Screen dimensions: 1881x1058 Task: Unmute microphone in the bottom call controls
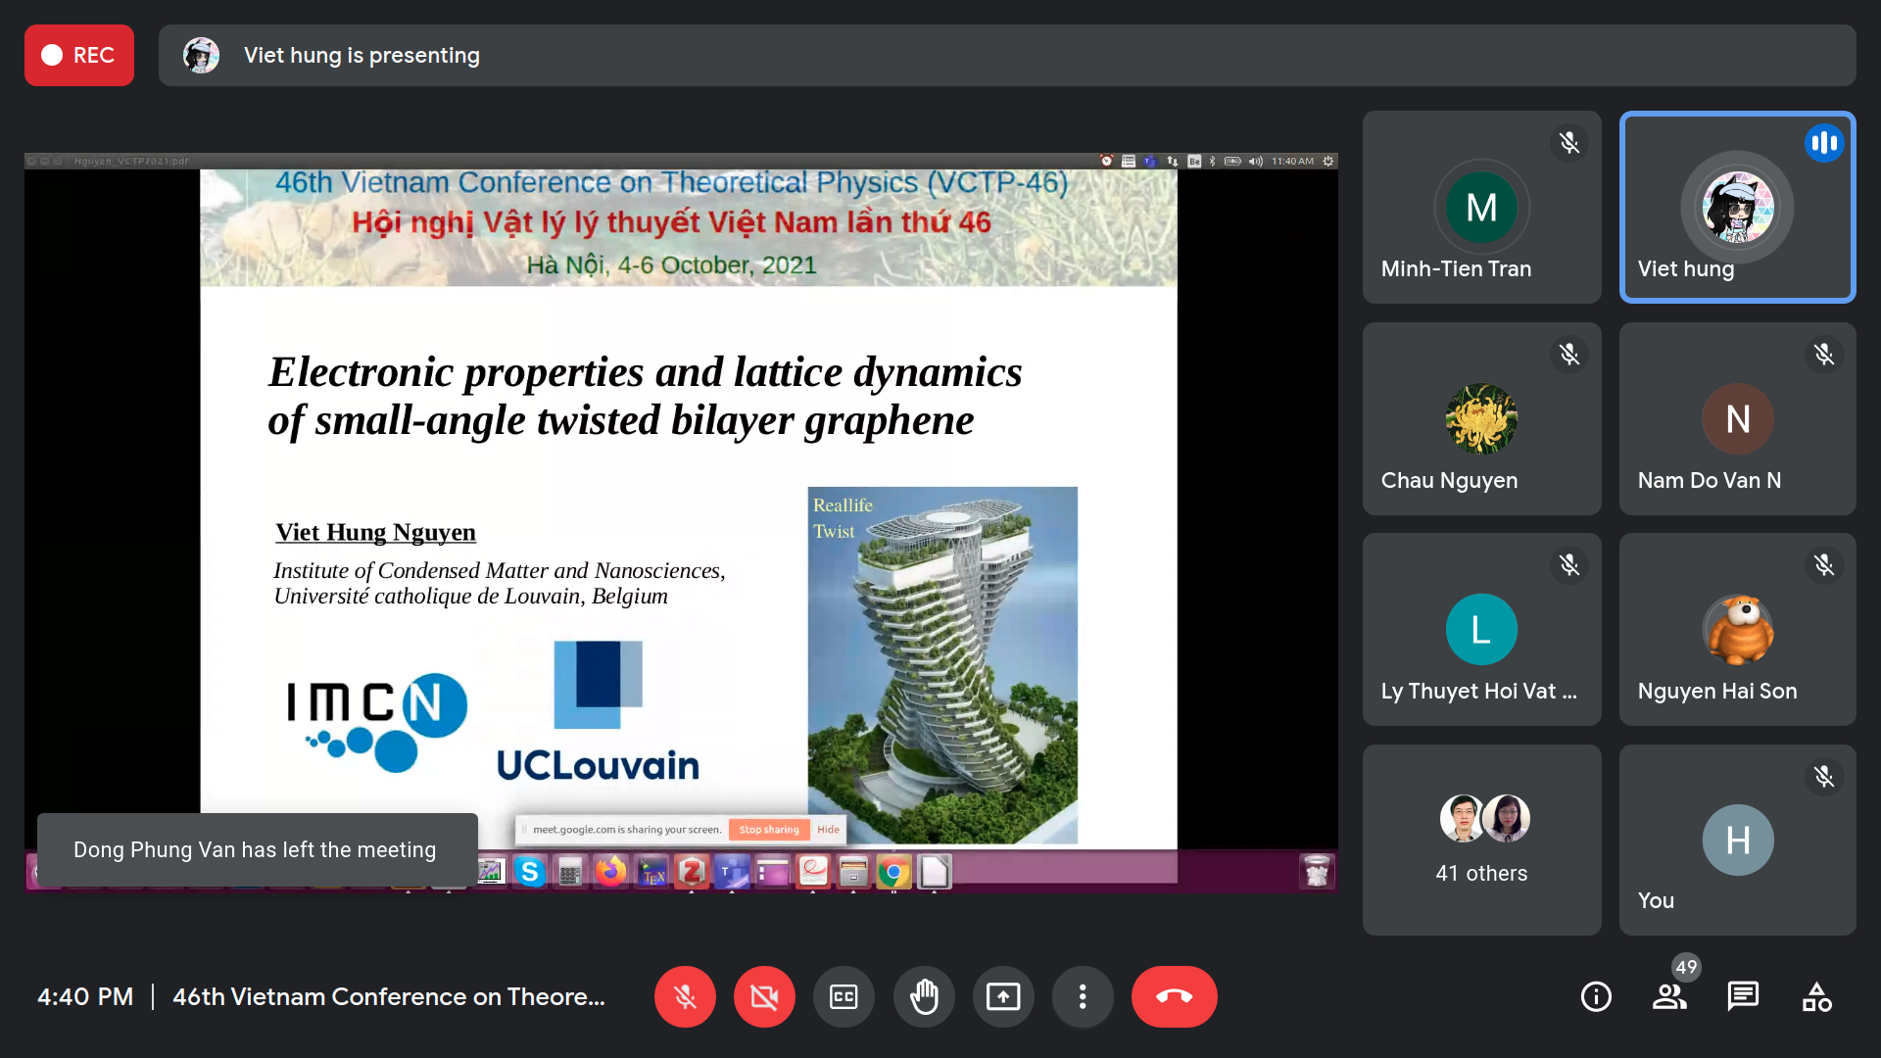tap(685, 996)
